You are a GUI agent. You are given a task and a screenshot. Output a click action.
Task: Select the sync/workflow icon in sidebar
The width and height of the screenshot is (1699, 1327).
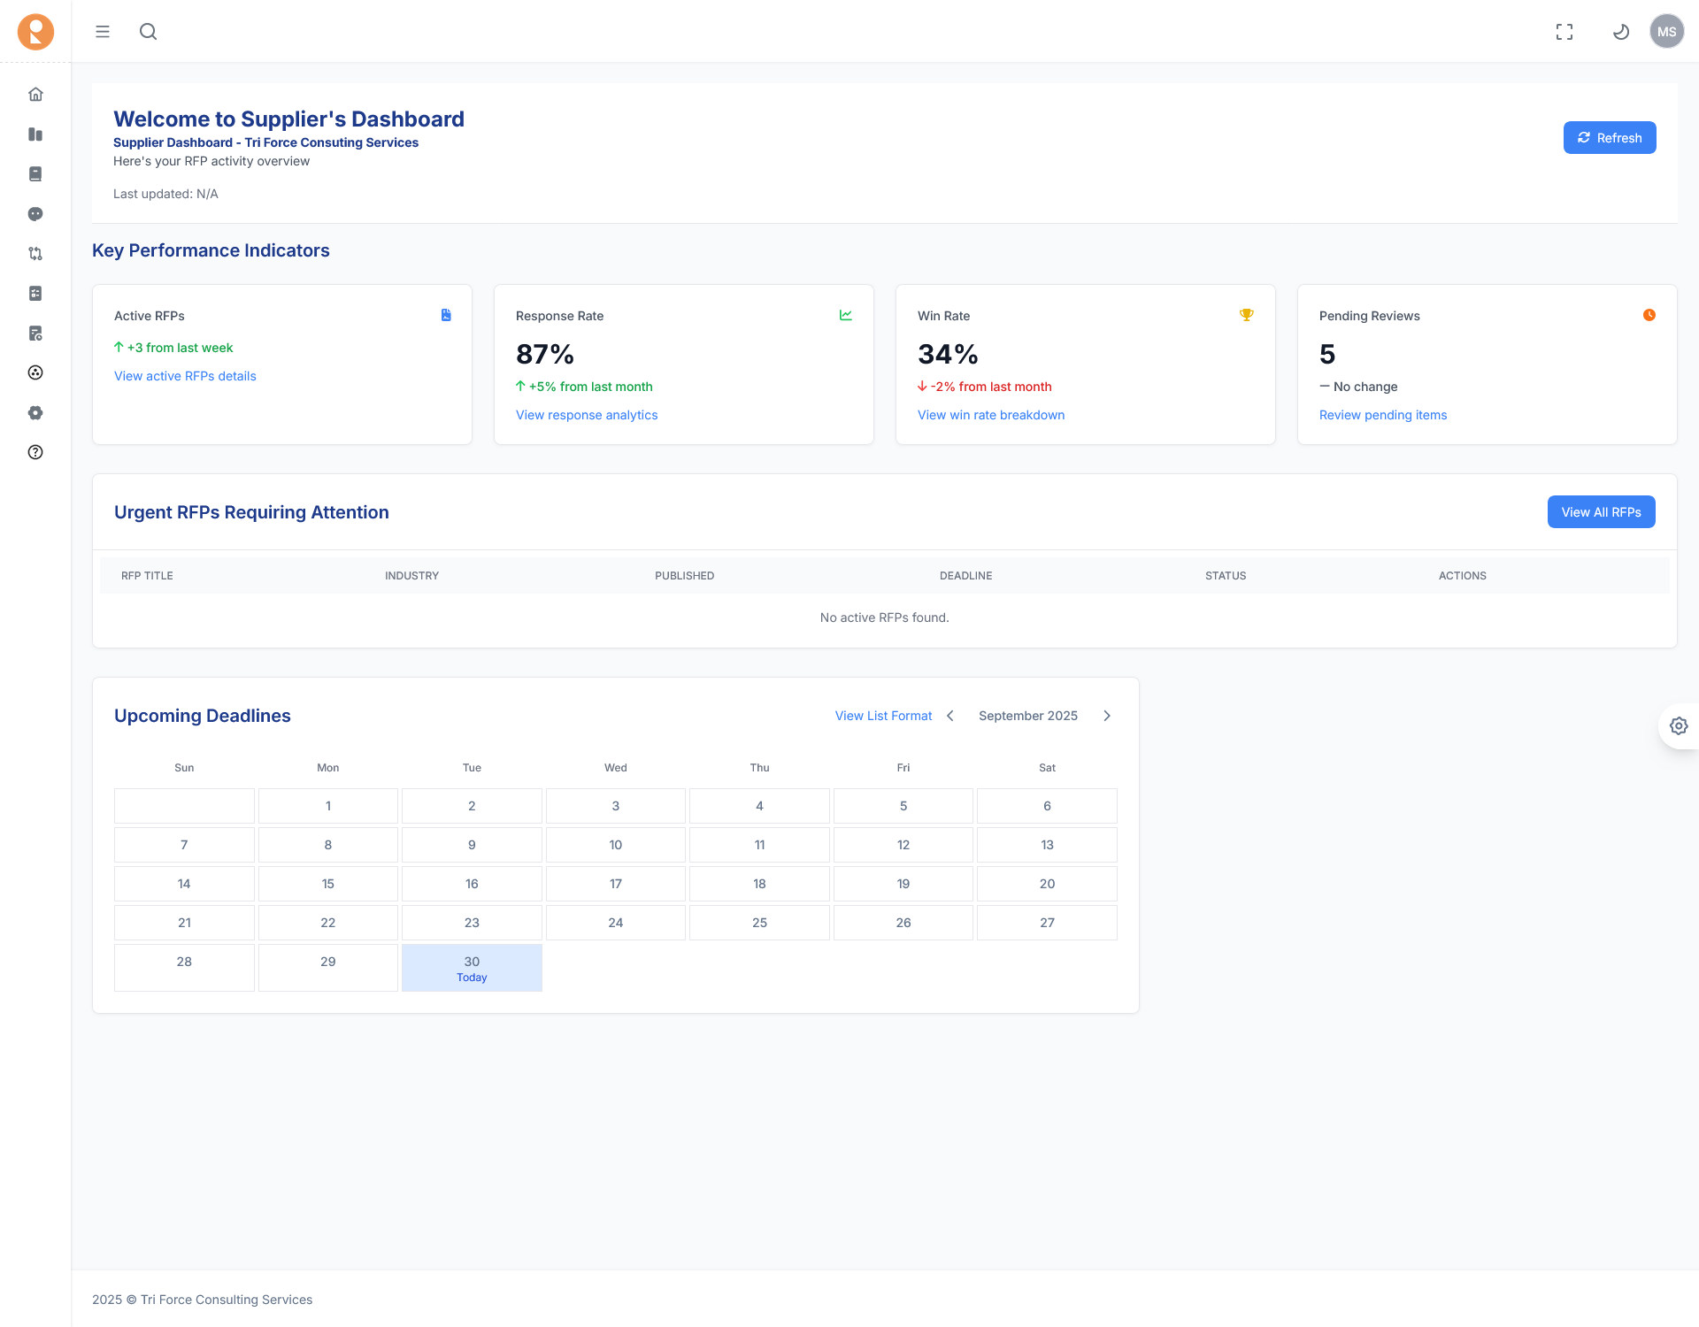point(35,254)
